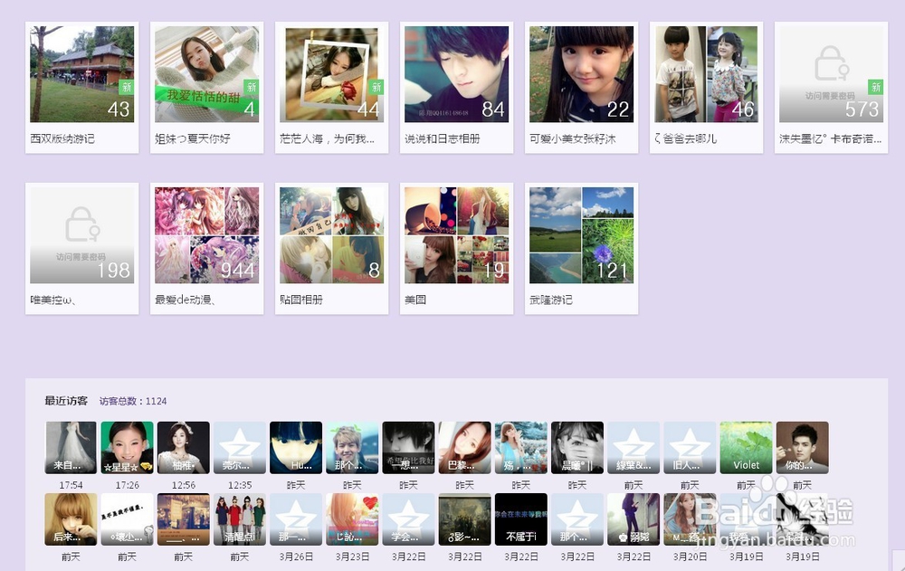The image size is (905, 571).
Task: Open visitor 不属于i black avatar
Action: coord(521,519)
